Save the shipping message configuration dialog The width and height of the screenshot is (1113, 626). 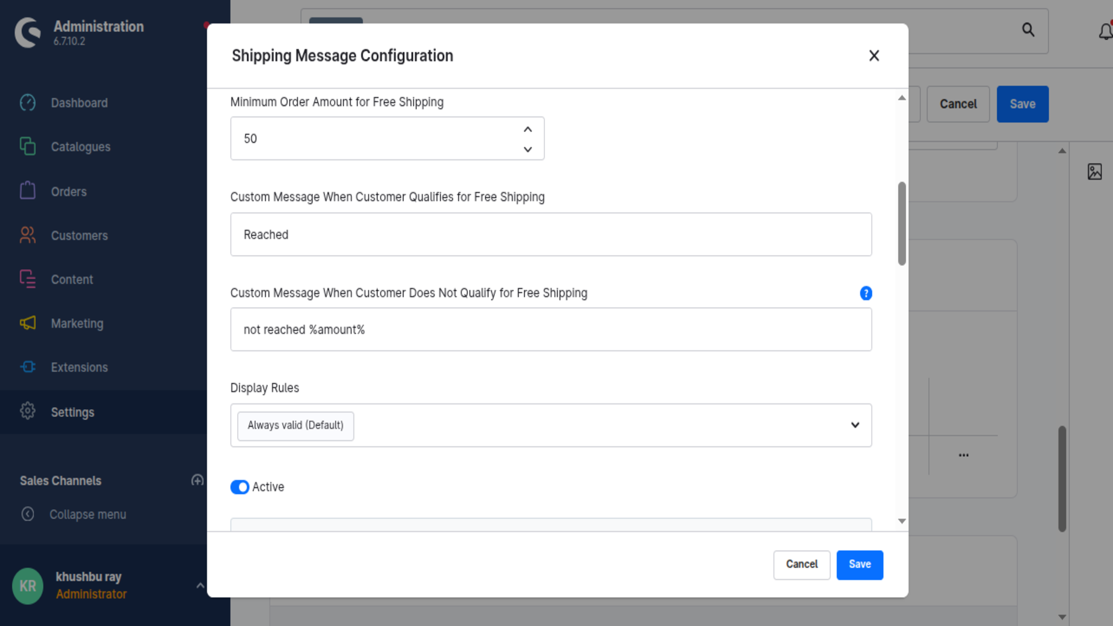pos(860,565)
